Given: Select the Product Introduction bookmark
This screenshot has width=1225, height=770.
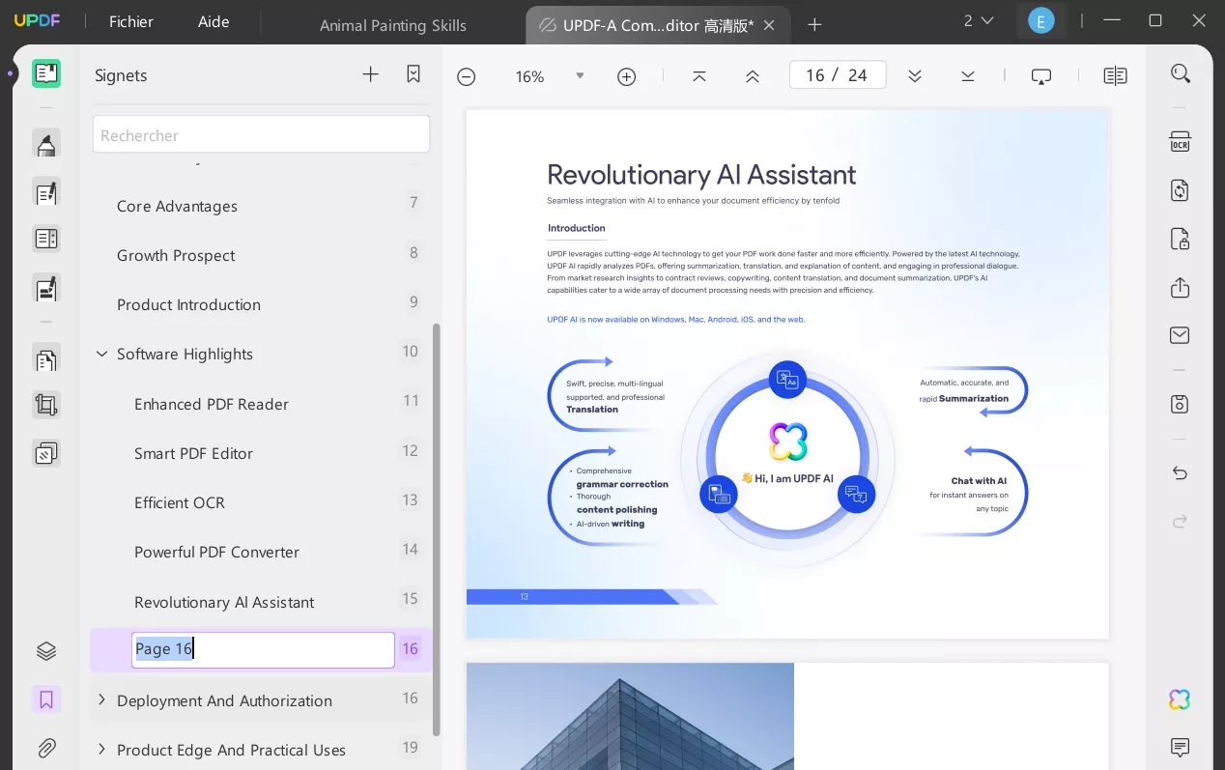Looking at the screenshot, I should pos(188,304).
